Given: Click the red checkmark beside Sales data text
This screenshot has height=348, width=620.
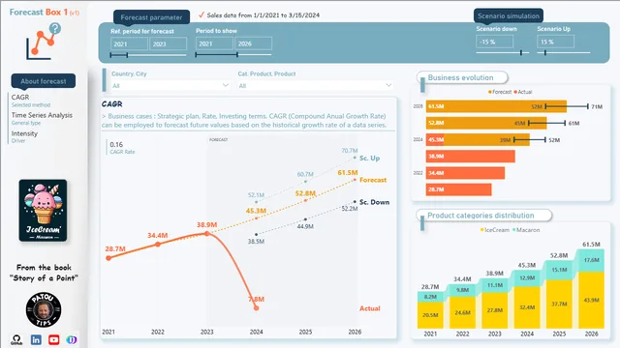Looking at the screenshot, I should tap(201, 15).
